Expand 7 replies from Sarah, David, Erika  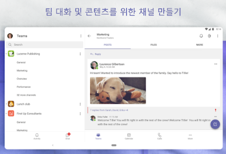109,110
